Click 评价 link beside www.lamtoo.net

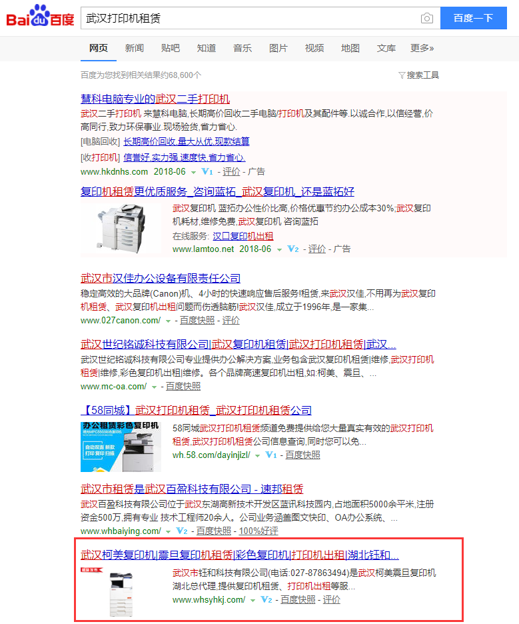pos(317,249)
